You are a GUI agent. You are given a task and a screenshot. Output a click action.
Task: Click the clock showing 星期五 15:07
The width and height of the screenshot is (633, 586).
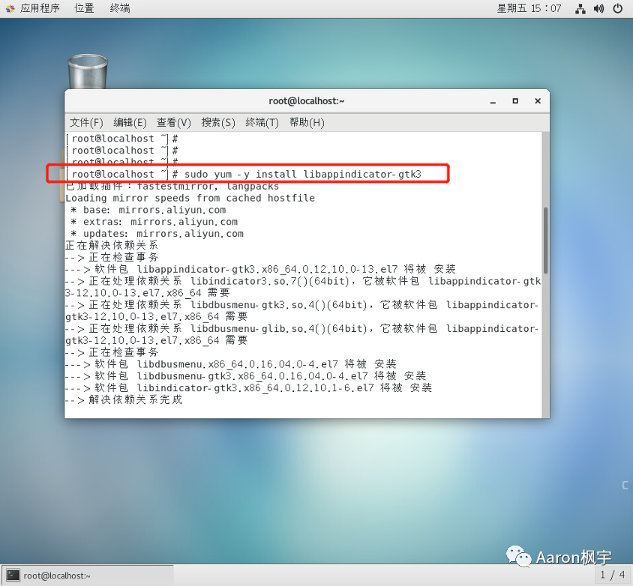pyautogui.click(x=529, y=8)
